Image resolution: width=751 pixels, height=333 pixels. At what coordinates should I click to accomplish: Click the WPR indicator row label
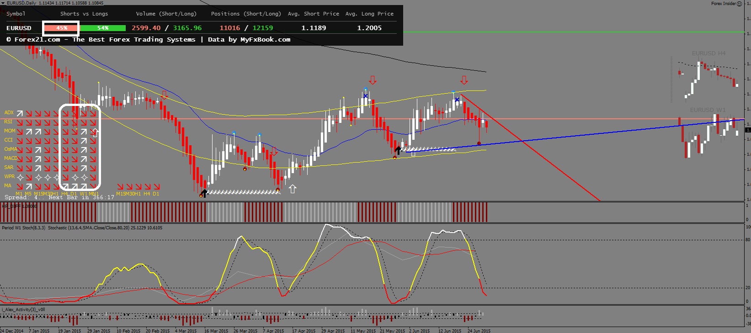click(10, 176)
